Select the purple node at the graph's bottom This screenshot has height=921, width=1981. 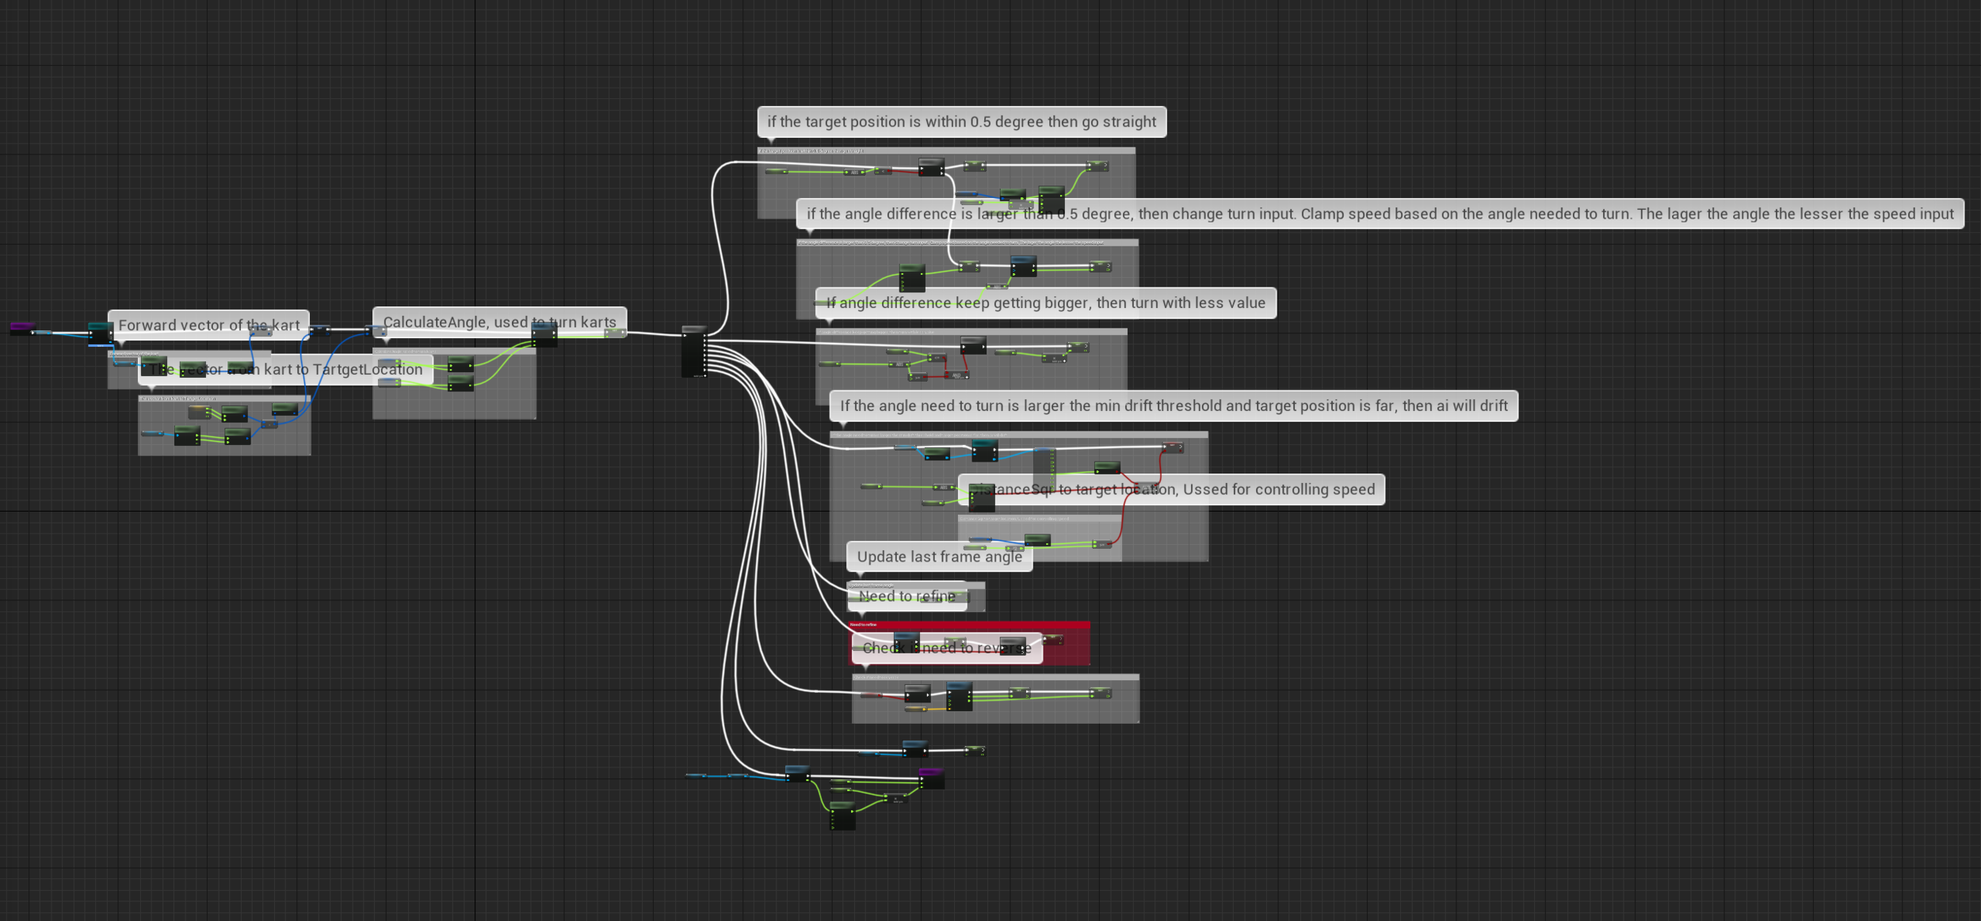[931, 778]
